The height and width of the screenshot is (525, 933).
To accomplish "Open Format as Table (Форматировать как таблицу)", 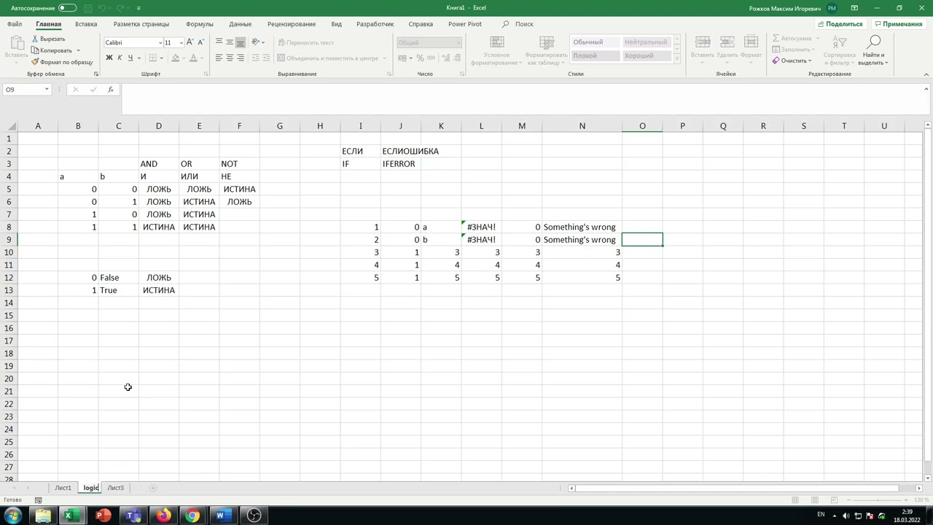I will (x=546, y=51).
